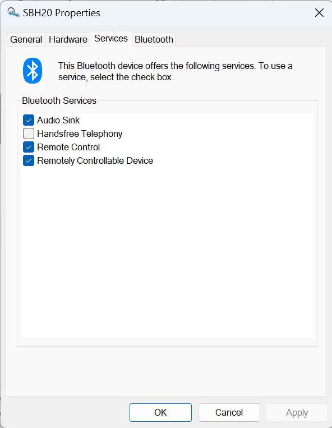Uncheck the Audio Sink checkbox
332x428 pixels.
pyautogui.click(x=29, y=120)
